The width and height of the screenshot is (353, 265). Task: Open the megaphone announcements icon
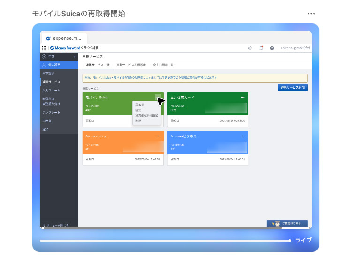point(250,48)
